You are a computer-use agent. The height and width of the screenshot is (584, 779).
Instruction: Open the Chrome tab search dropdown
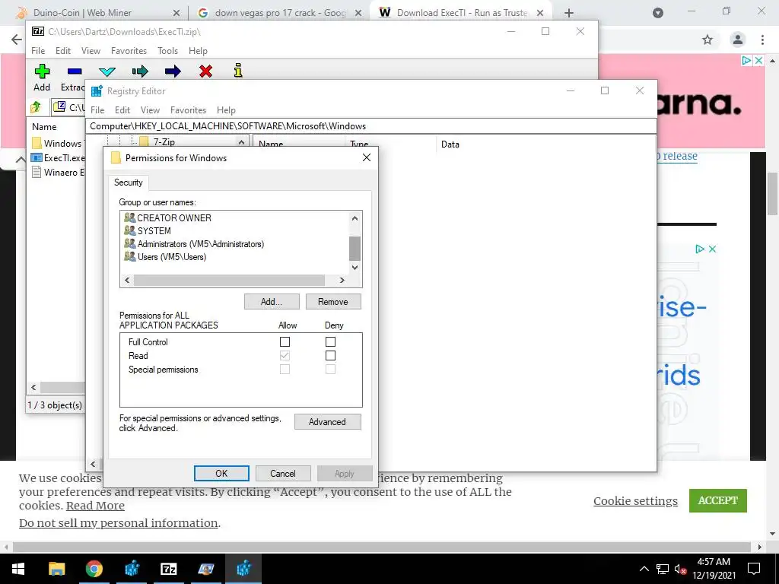click(658, 13)
